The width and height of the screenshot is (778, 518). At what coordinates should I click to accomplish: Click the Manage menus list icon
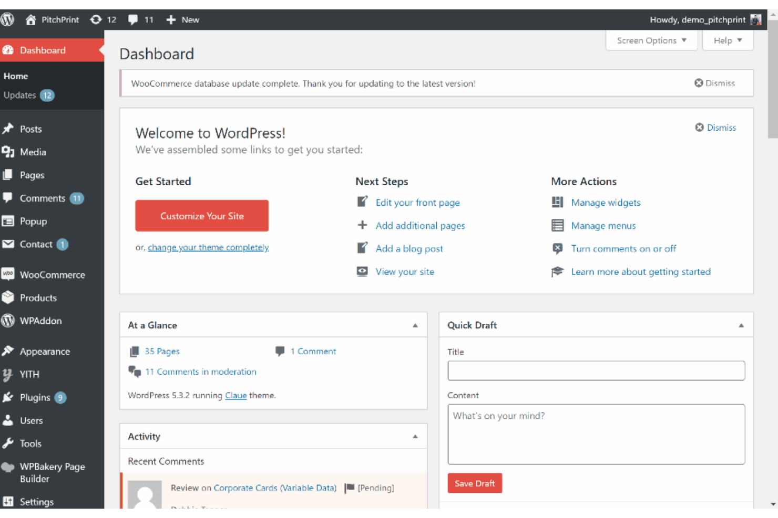(x=557, y=225)
